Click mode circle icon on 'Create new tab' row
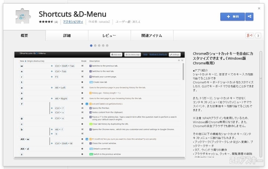Image resolution: width=268 pixels, height=169 pixels. point(82,82)
